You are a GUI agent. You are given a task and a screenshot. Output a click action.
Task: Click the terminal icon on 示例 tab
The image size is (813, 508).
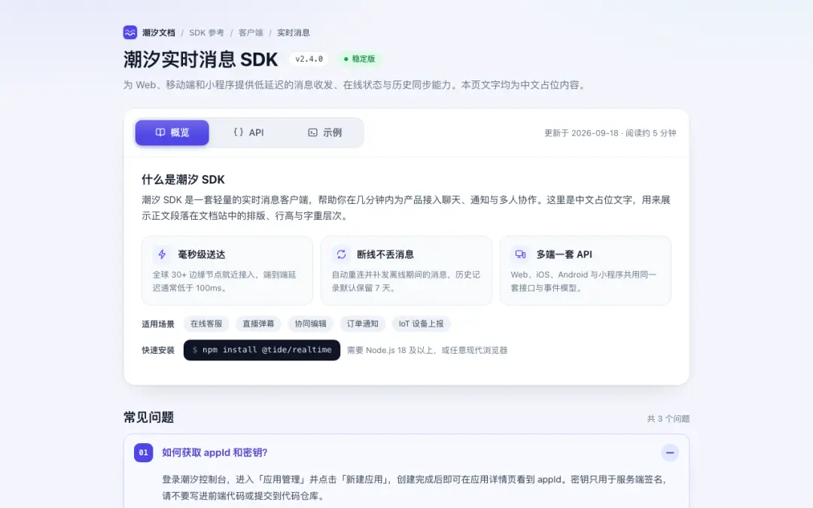coord(312,132)
